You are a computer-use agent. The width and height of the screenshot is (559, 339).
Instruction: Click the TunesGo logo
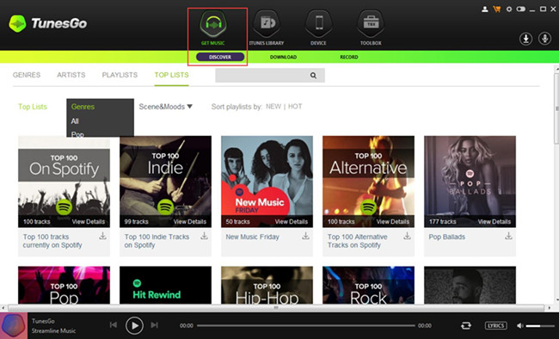tap(48, 23)
